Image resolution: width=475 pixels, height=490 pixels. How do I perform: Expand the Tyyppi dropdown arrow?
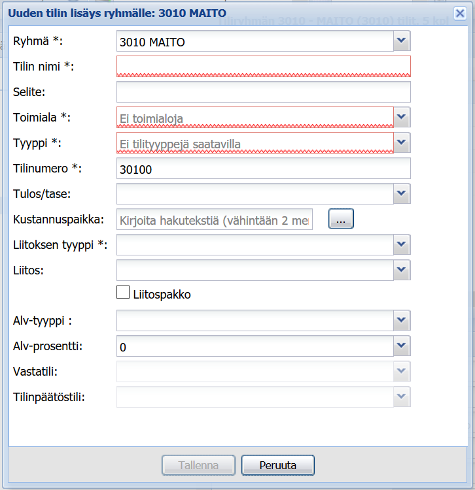pyautogui.click(x=402, y=143)
